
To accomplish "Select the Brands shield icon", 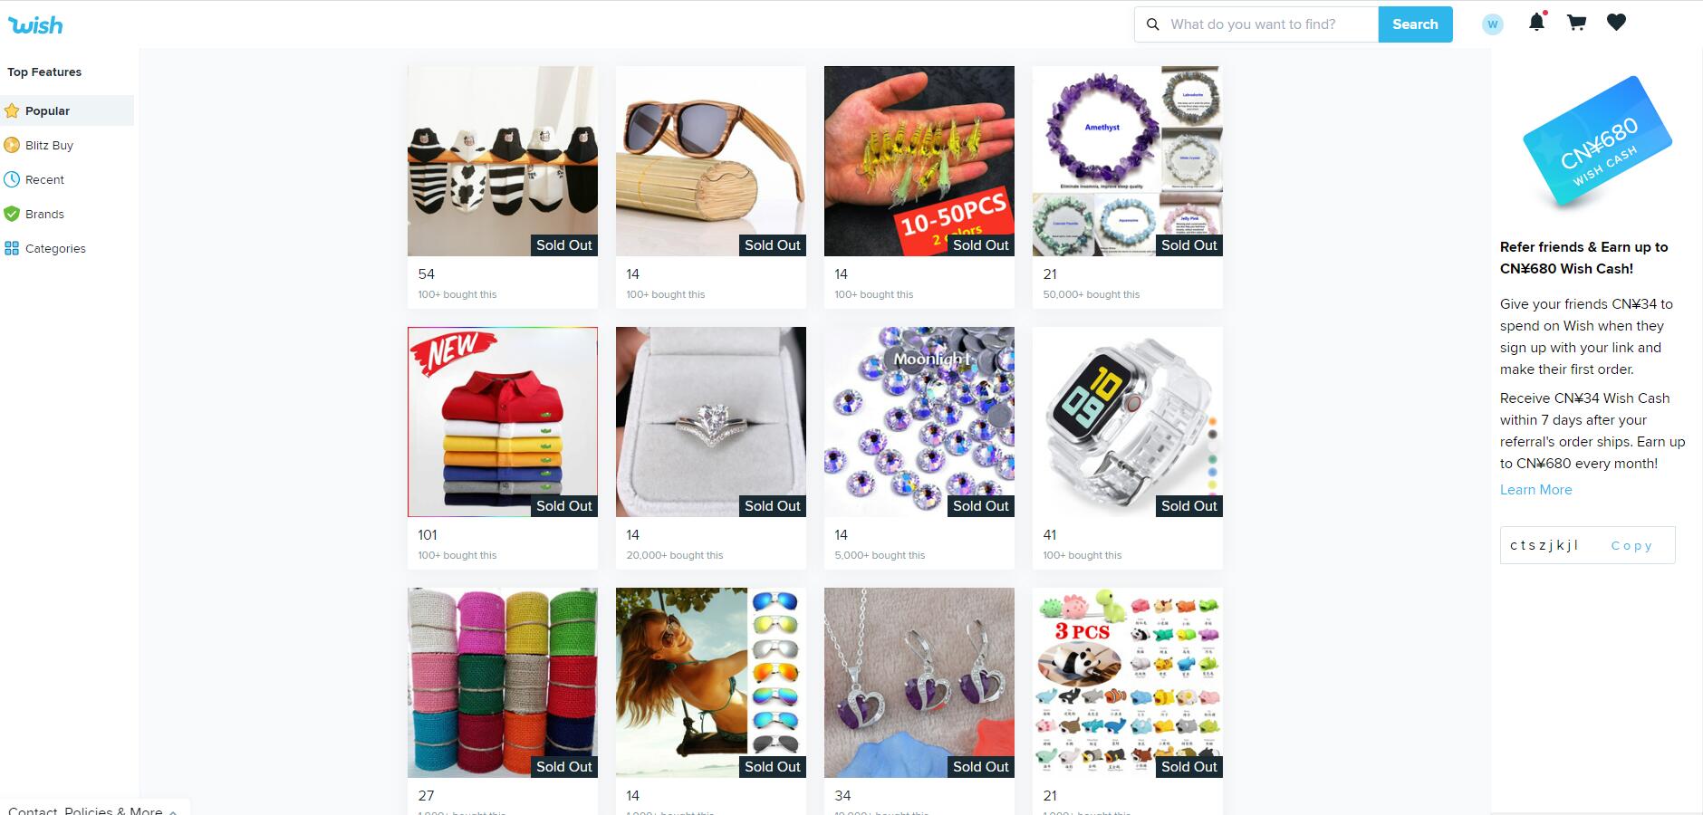I will 12,214.
